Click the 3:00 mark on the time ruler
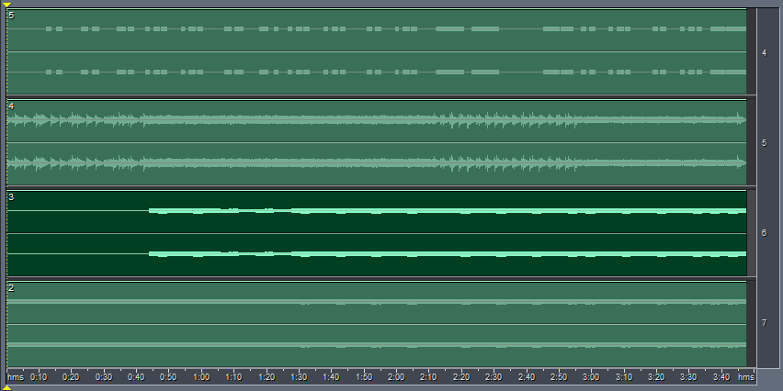This screenshot has width=783, height=391. [x=591, y=376]
